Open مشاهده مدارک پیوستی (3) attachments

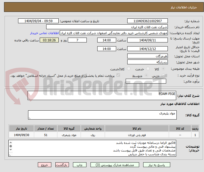point(115,165)
